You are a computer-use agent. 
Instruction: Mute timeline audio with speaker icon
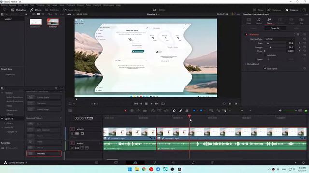point(280,111)
